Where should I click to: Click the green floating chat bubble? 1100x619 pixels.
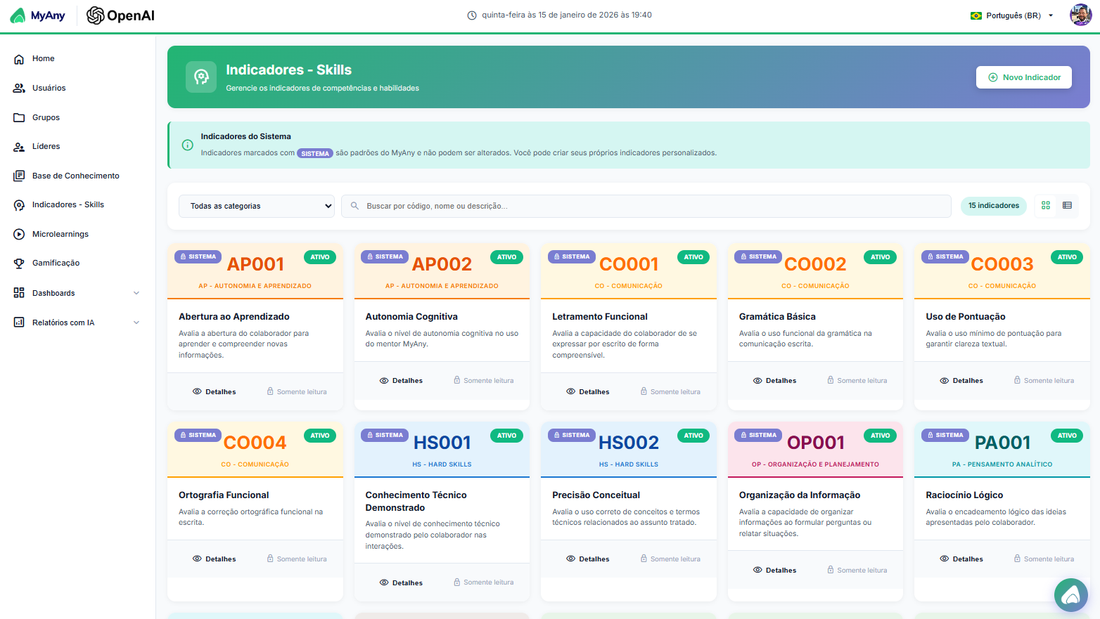(x=1070, y=595)
